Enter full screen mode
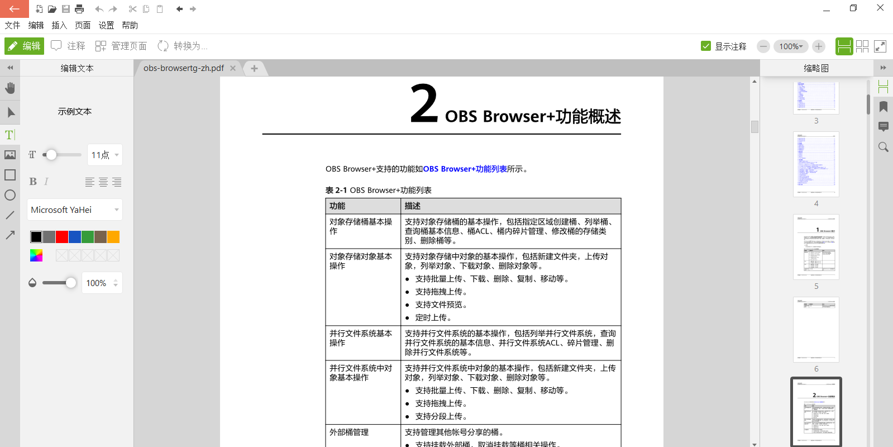893x447 pixels. [880, 46]
